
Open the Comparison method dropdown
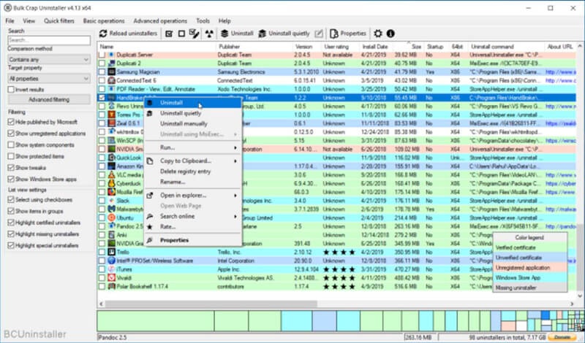[49, 60]
